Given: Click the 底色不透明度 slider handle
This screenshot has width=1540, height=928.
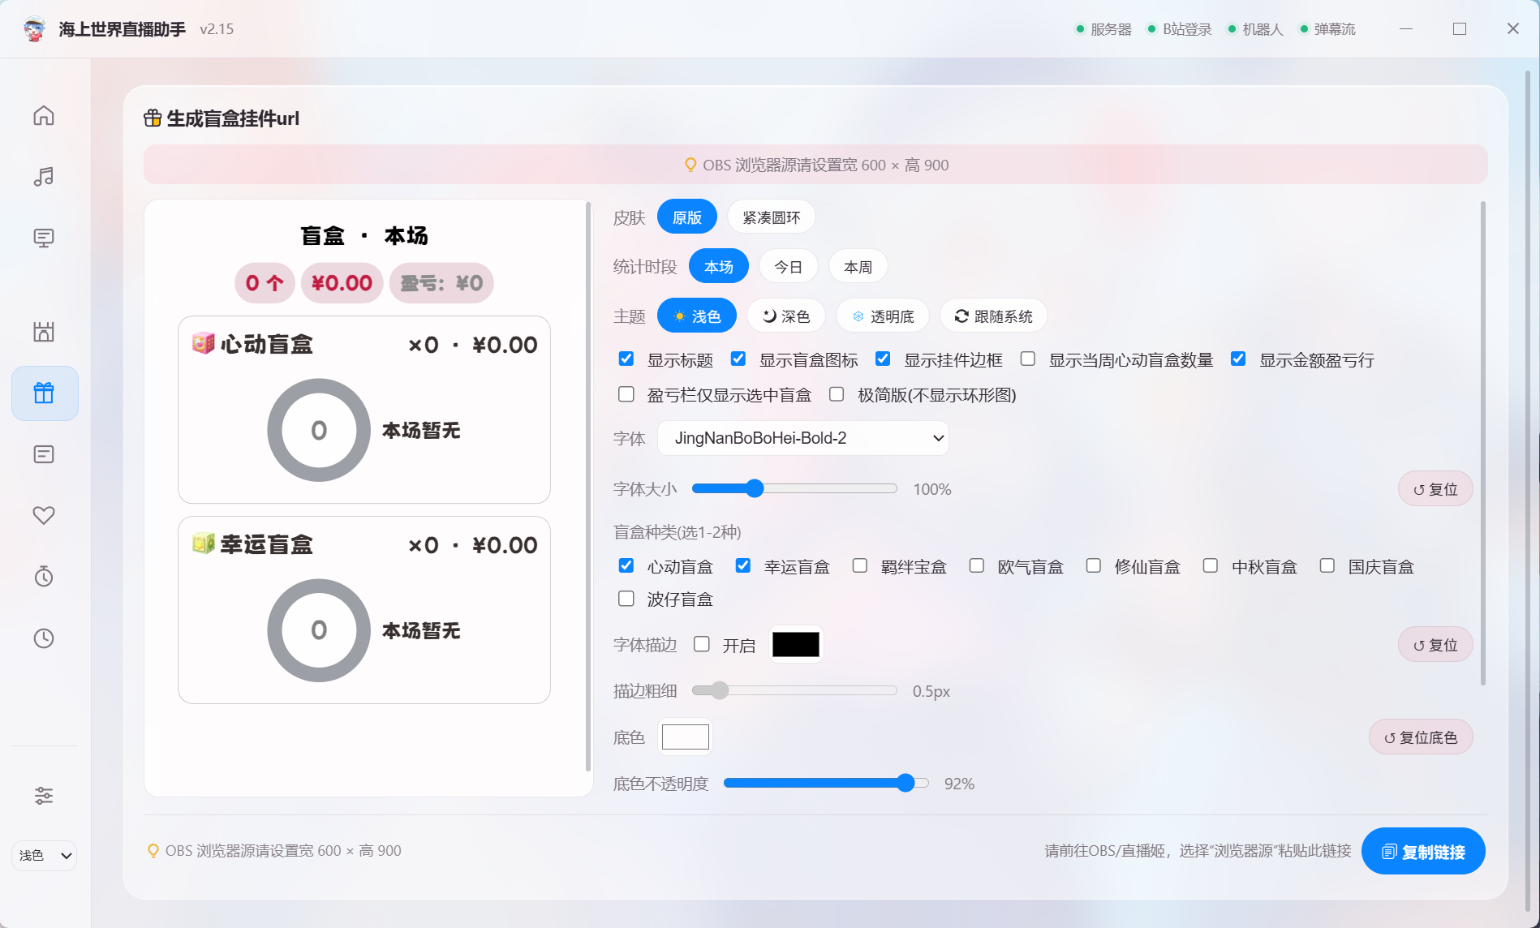Looking at the screenshot, I should coord(906,783).
